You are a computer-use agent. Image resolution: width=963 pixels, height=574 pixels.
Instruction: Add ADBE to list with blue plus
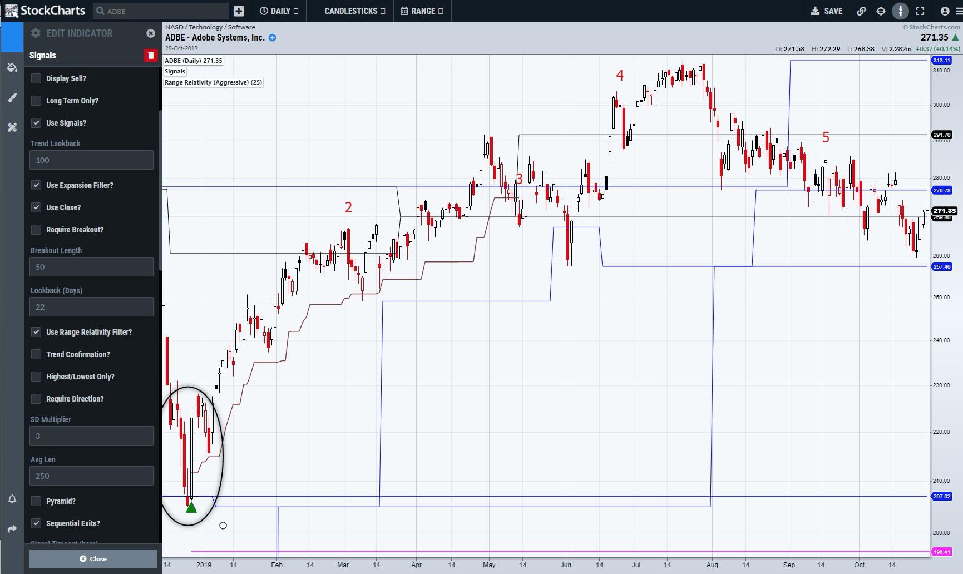click(272, 38)
